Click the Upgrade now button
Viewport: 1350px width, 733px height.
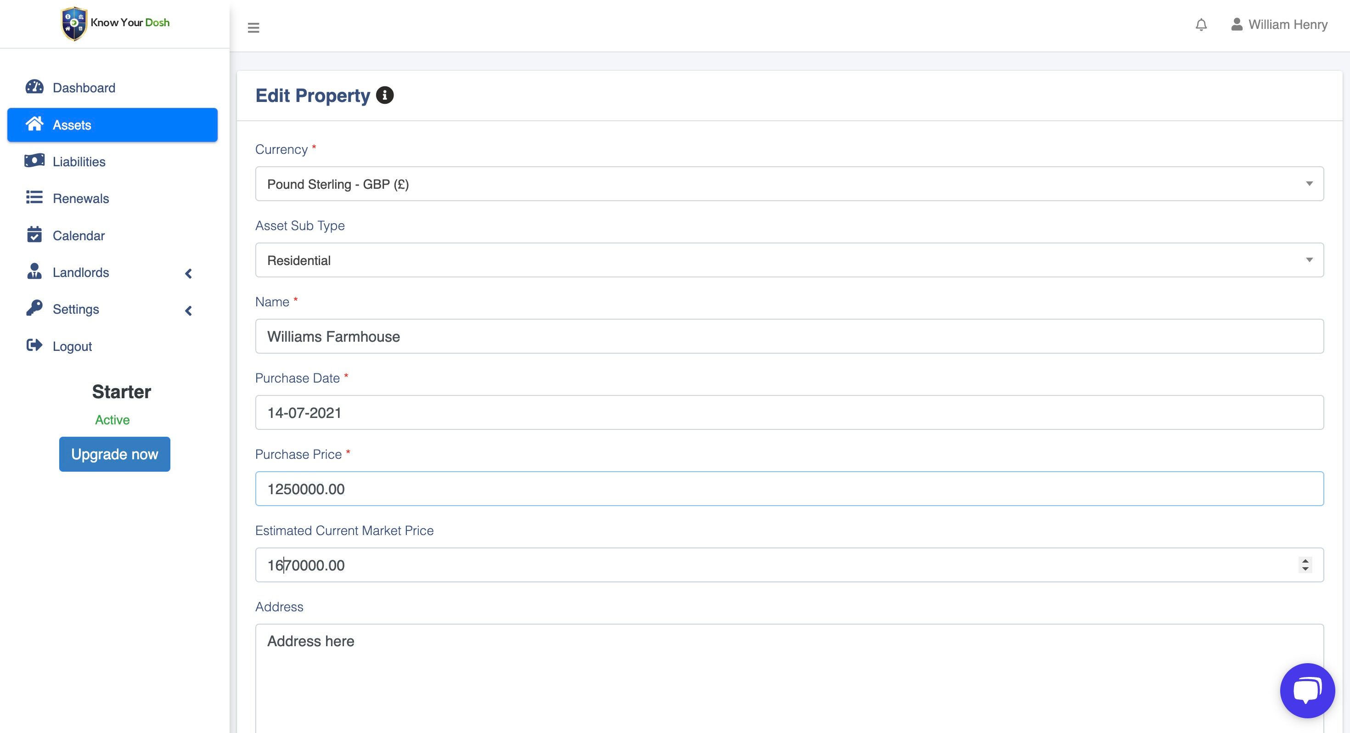(x=114, y=454)
